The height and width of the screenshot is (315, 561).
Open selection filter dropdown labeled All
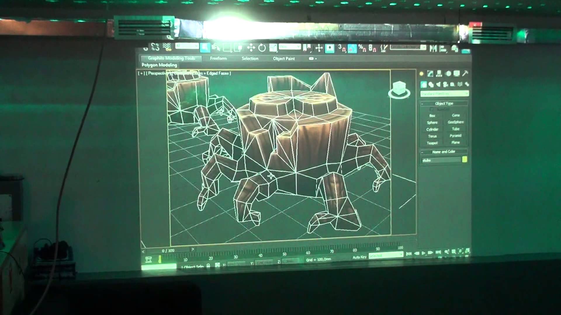pyautogui.click(x=187, y=46)
